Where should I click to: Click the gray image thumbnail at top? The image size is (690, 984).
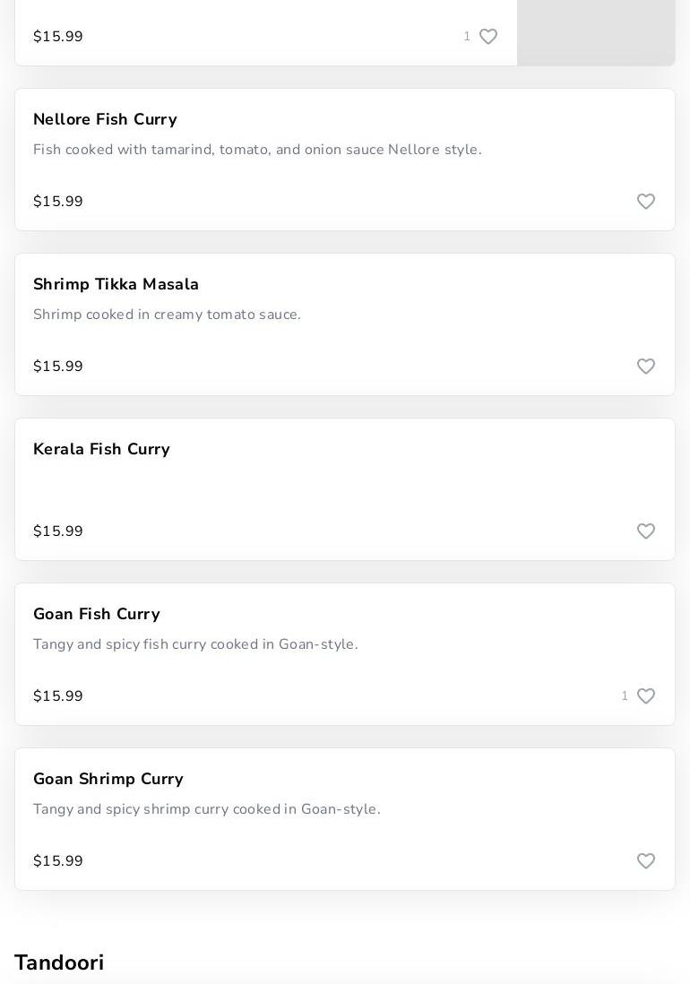[595, 32]
